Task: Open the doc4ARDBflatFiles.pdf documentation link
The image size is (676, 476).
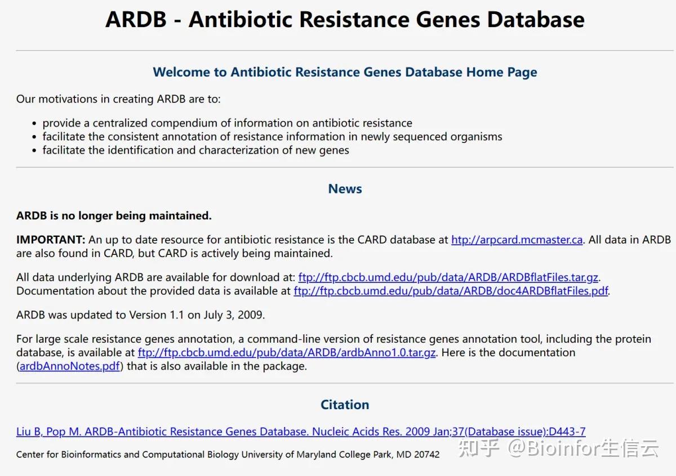Action: point(451,291)
